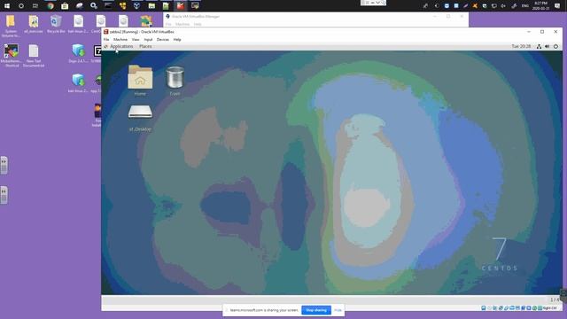
Task: Open the VirtualBox VM Devices menu
Action: pos(162,39)
